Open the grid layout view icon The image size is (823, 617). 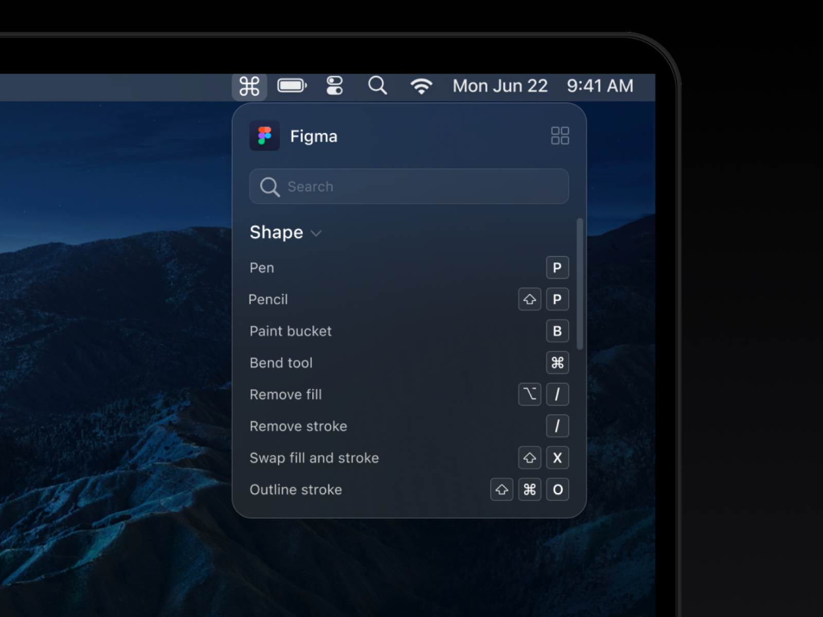tap(560, 135)
